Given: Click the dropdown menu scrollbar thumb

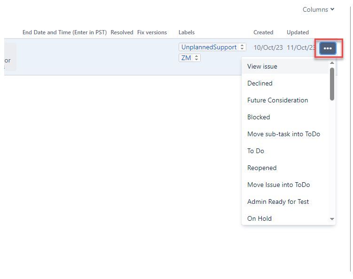Looking at the screenshot, I should coord(332,84).
